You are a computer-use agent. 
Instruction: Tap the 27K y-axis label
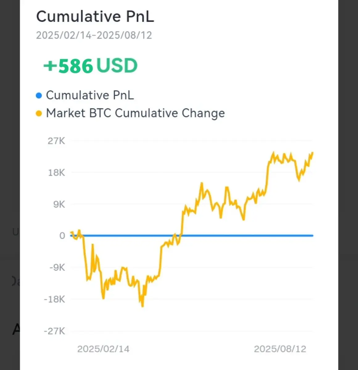point(56,141)
